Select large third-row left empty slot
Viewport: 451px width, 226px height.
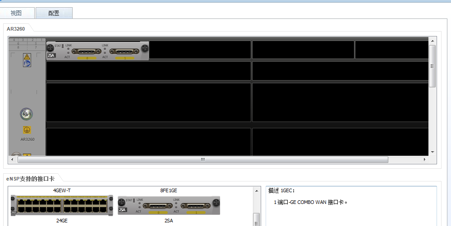pos(148,102)
